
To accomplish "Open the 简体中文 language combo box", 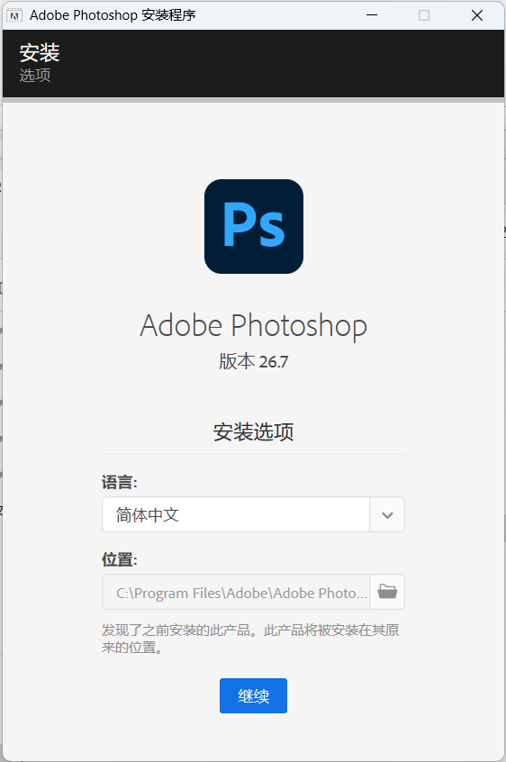I will point(253,514).
